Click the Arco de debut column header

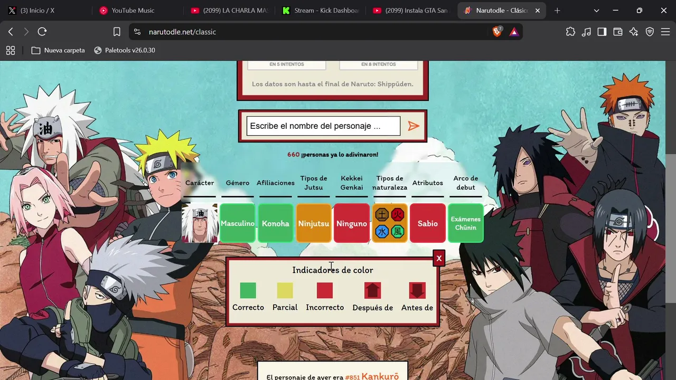pos(466,183)
